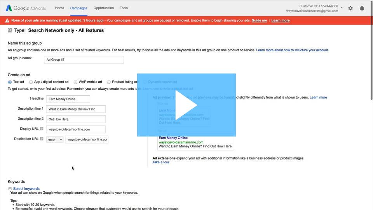The width and height of the screenshot is (373, 210).
Task: Select the Product listing ad option
Action: (109, 82)
